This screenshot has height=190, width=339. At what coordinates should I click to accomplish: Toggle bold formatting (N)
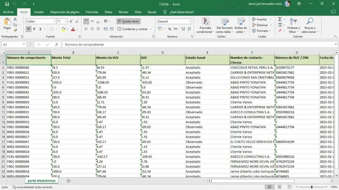pos(28,29)
